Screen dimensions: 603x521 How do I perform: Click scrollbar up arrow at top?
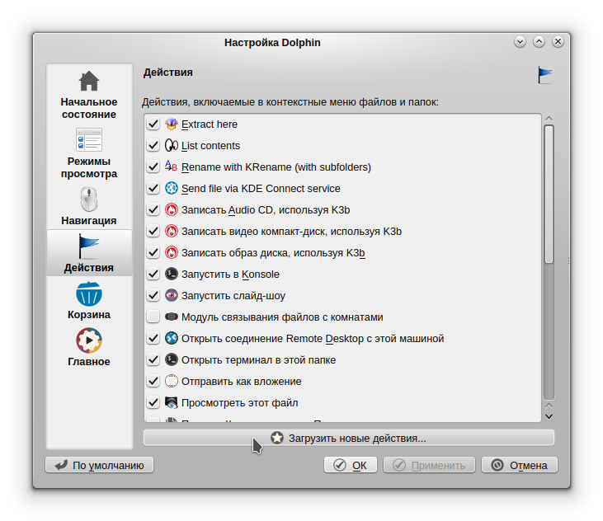(x=549, y=119)
